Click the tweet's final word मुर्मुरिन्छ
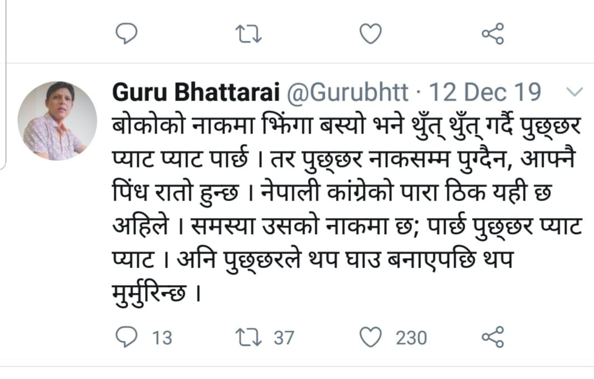594x379 pixels. tap(149, 291)
